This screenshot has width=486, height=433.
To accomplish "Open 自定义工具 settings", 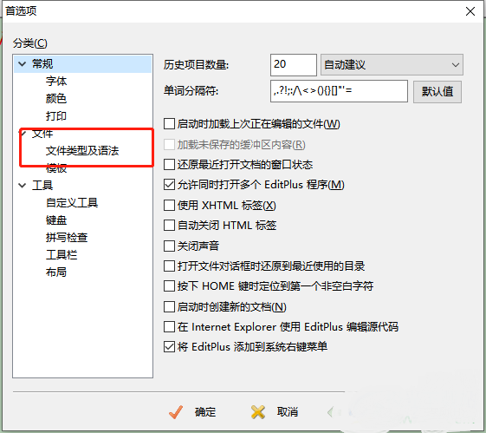I will (x=72, y=203).
